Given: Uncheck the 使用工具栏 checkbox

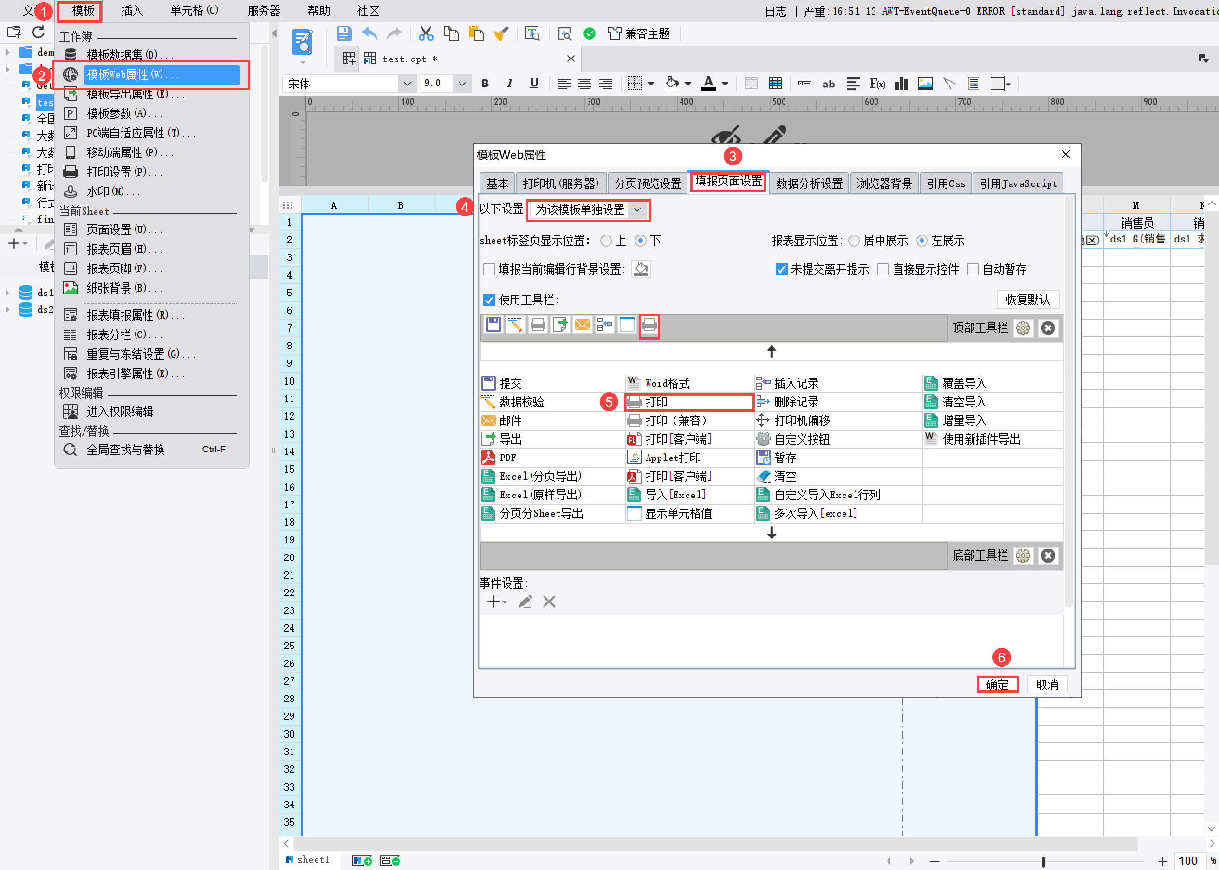Looking at the screenshot, I should (x=489, y=300).
